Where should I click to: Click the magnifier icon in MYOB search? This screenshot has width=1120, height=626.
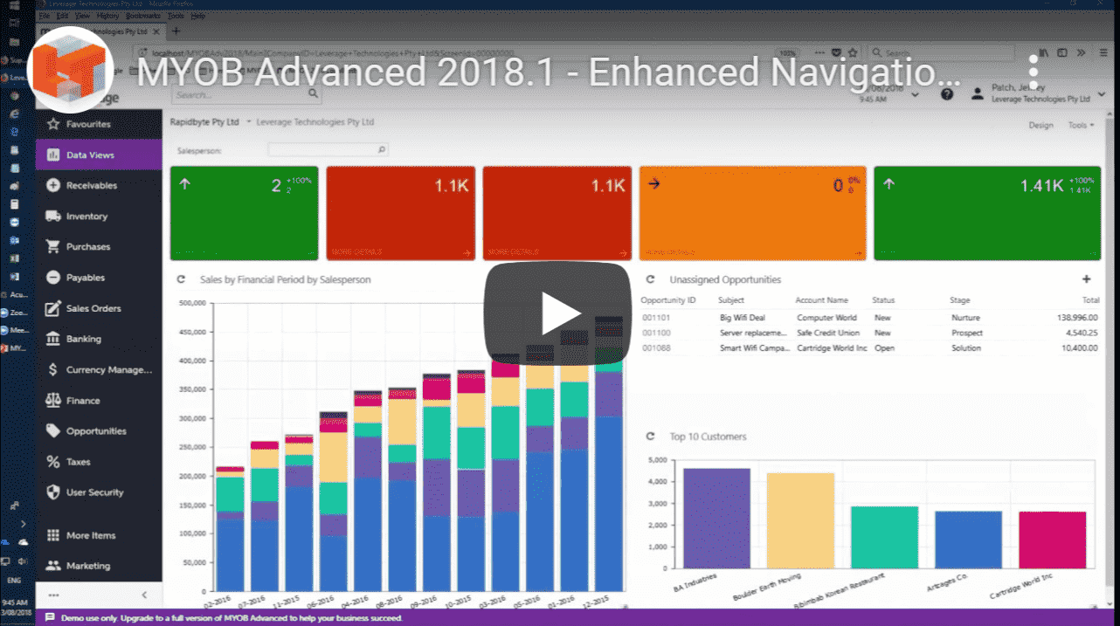point(314,93)
